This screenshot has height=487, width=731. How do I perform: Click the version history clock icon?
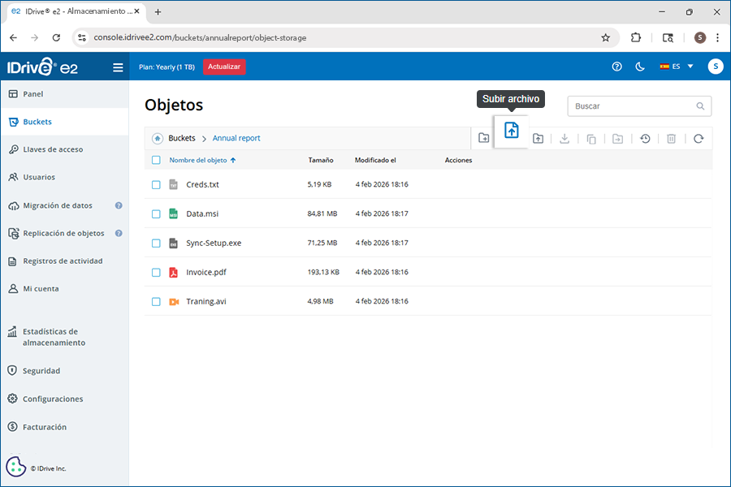tap(645, 139)
